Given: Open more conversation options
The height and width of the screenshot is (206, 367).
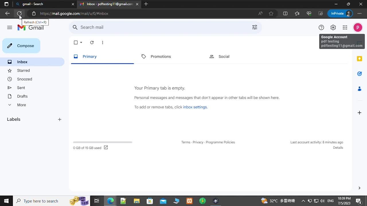Looking at the screenshot, I should point(103,42).
